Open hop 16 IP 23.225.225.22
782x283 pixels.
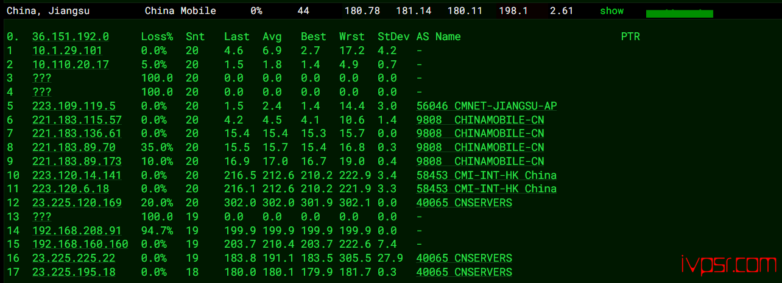[74, 258]
